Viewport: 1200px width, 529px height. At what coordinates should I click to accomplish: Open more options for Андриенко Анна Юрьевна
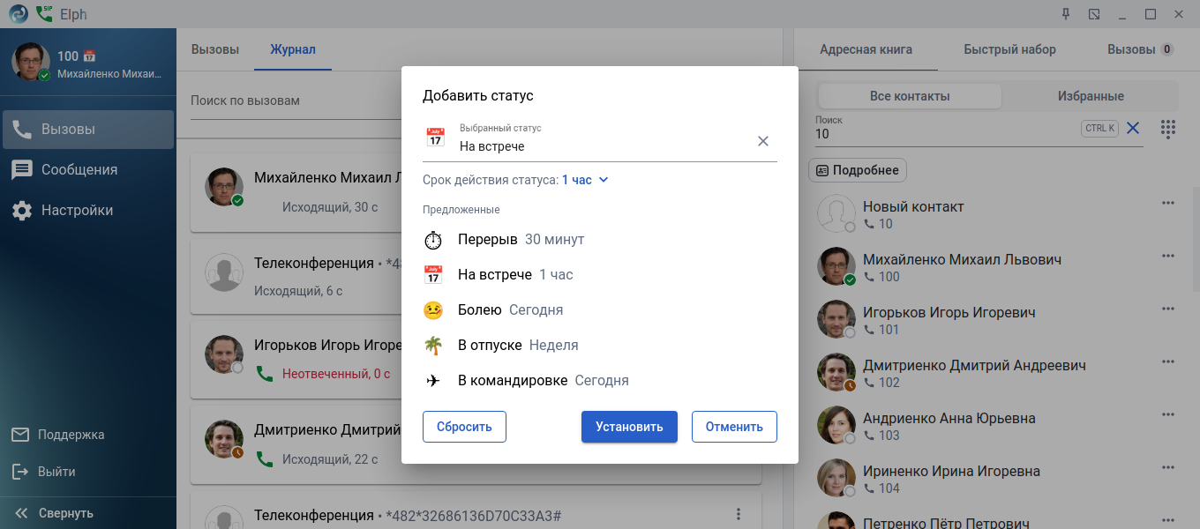pyautogui.click(x=1168, y=414)
